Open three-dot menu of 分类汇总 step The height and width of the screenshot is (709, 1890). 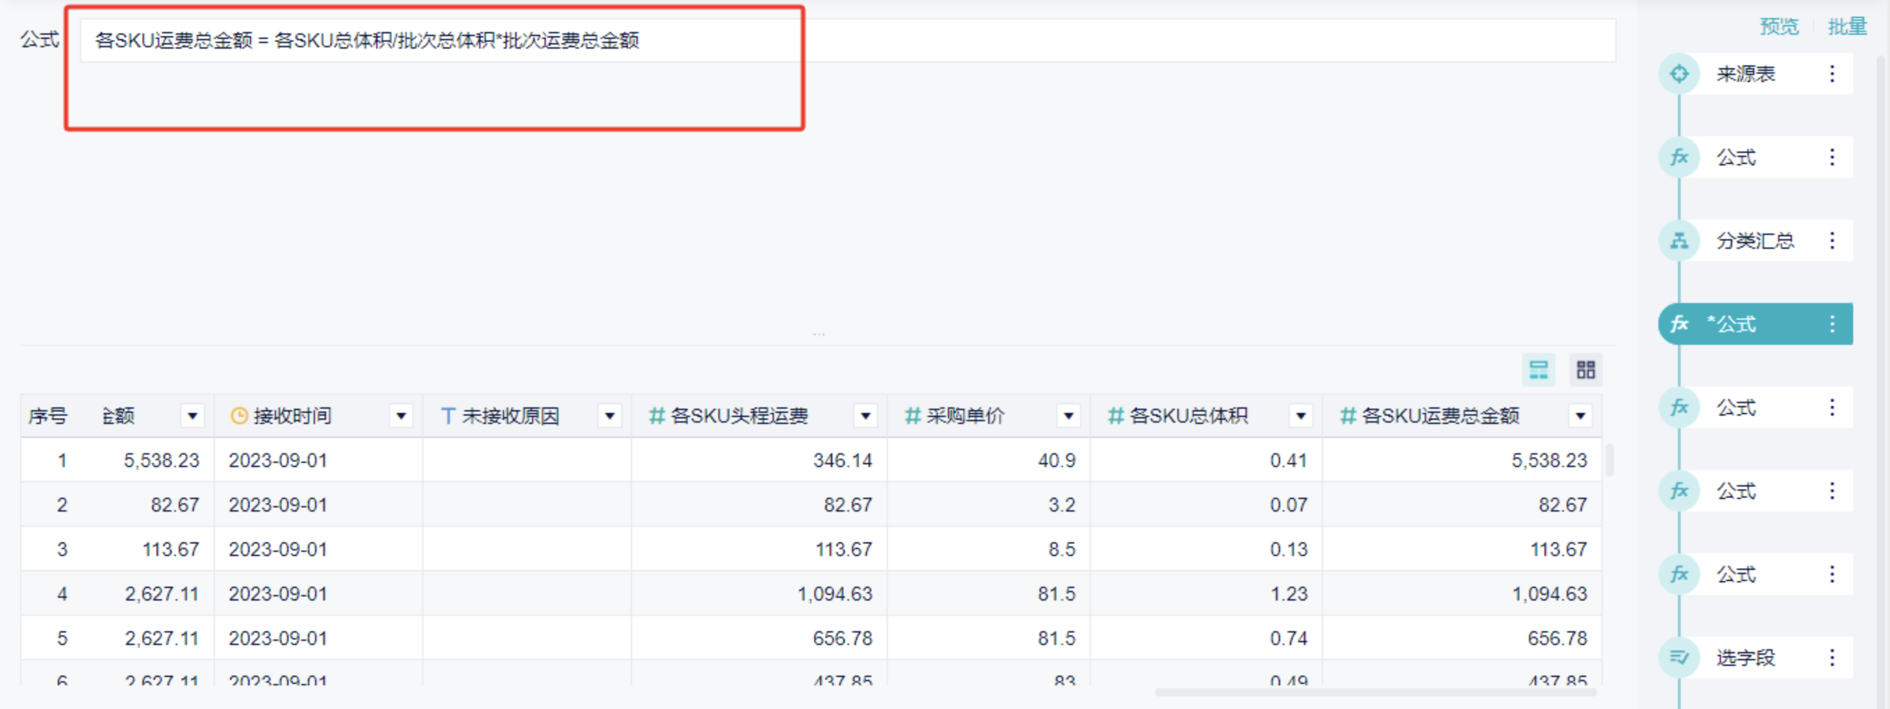(1832, 241)
